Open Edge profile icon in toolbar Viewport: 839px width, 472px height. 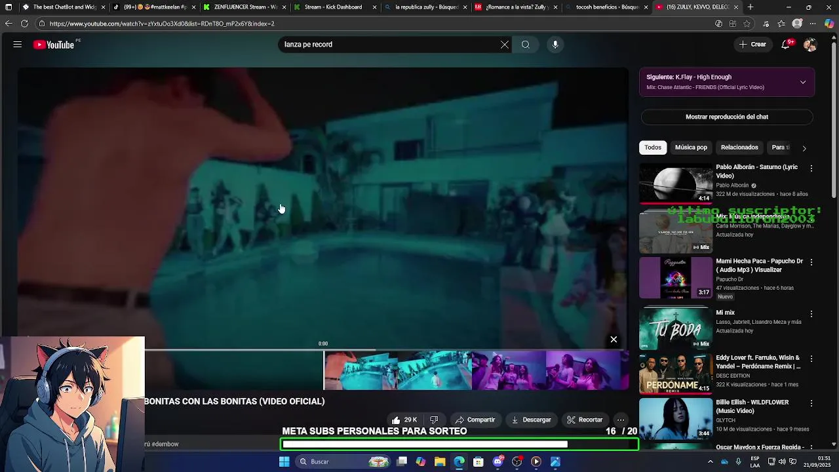click(x=797, y=24)
